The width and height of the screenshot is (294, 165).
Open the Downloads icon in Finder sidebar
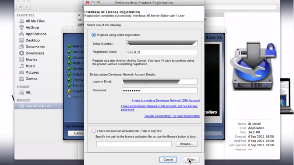[22, 53]
